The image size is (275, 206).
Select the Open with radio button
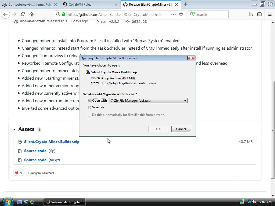[x=89, y=101]
